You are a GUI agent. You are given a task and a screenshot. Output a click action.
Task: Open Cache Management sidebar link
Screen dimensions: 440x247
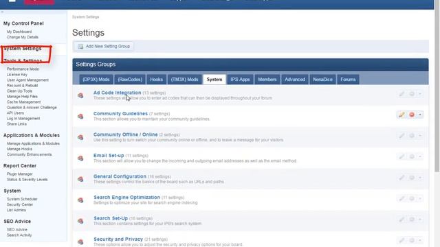tap(23, 102)
